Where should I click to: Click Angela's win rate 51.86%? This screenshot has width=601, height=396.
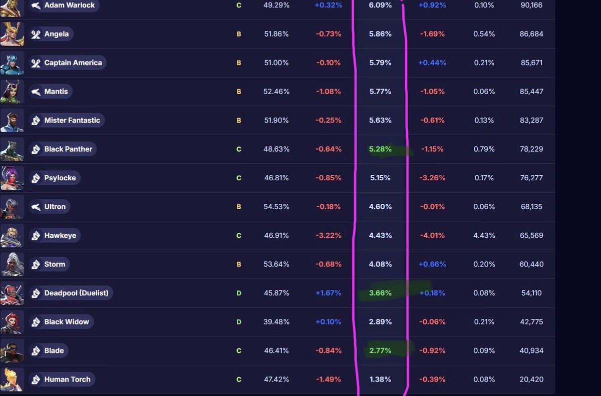tap(276, 34)
